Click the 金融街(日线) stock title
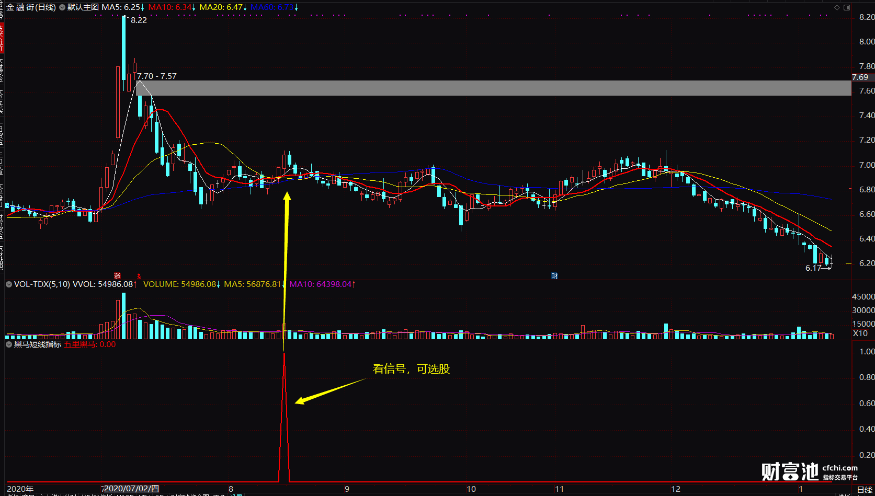The width and height of the screenshot is (875, 496). (x=31, y=7)
